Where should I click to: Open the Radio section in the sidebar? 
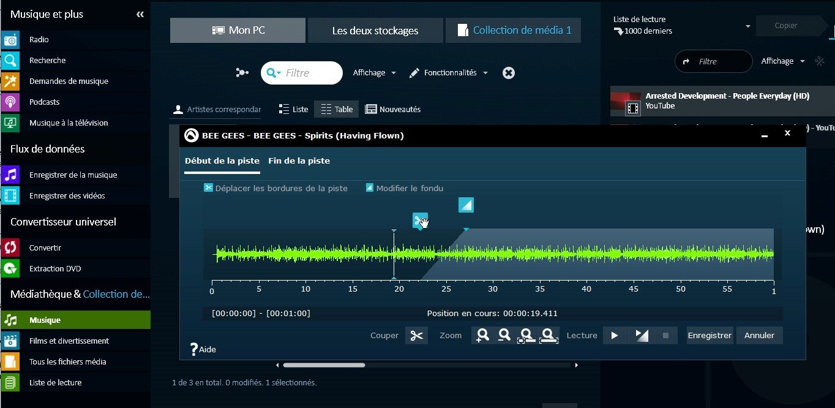(x=39, y=39)
